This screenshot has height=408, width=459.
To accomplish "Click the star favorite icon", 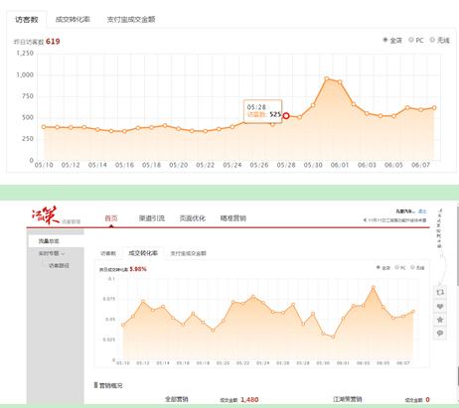I will [440, 320].
